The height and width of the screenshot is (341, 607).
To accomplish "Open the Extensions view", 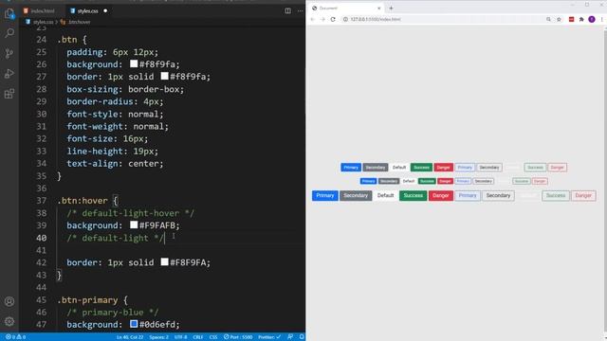I will (9, 94).
